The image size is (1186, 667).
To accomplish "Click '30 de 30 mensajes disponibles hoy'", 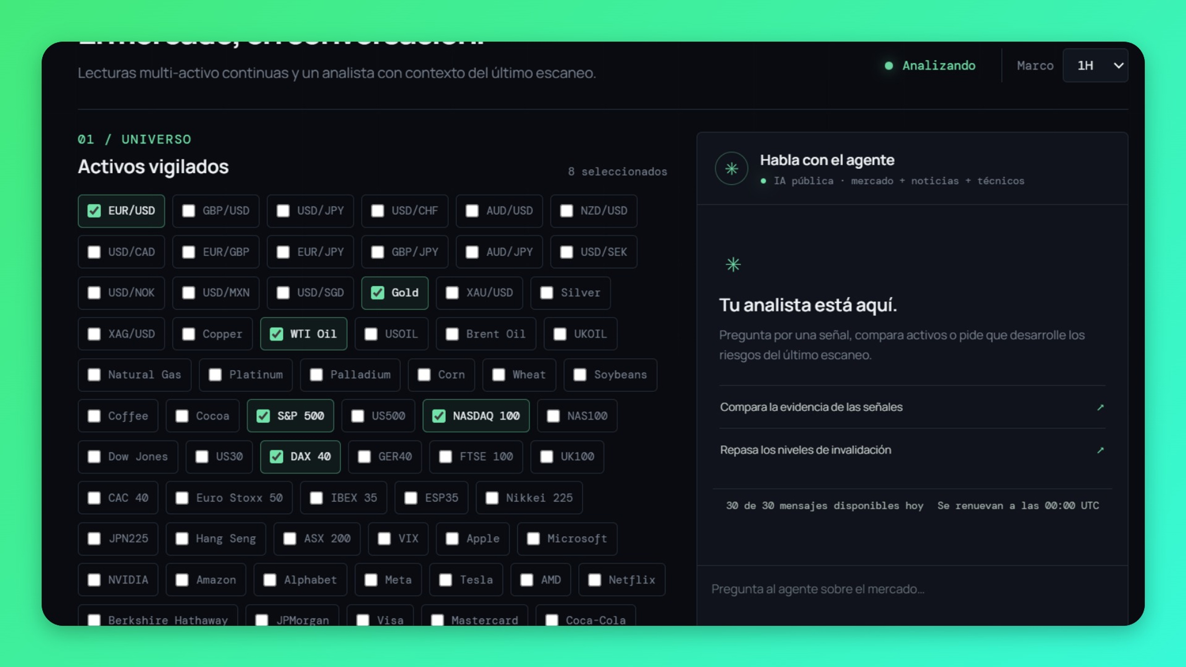I will [x=825, y=505].
